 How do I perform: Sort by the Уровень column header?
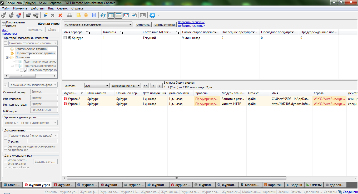207,93
